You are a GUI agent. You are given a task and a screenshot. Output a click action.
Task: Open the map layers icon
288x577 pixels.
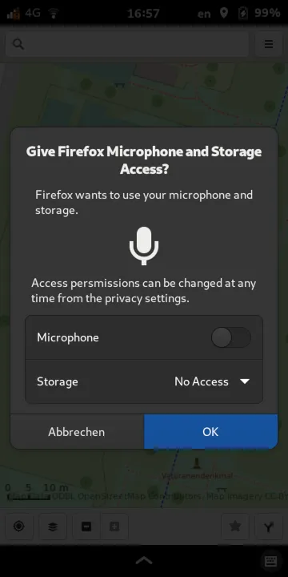[x=53, y=527]
